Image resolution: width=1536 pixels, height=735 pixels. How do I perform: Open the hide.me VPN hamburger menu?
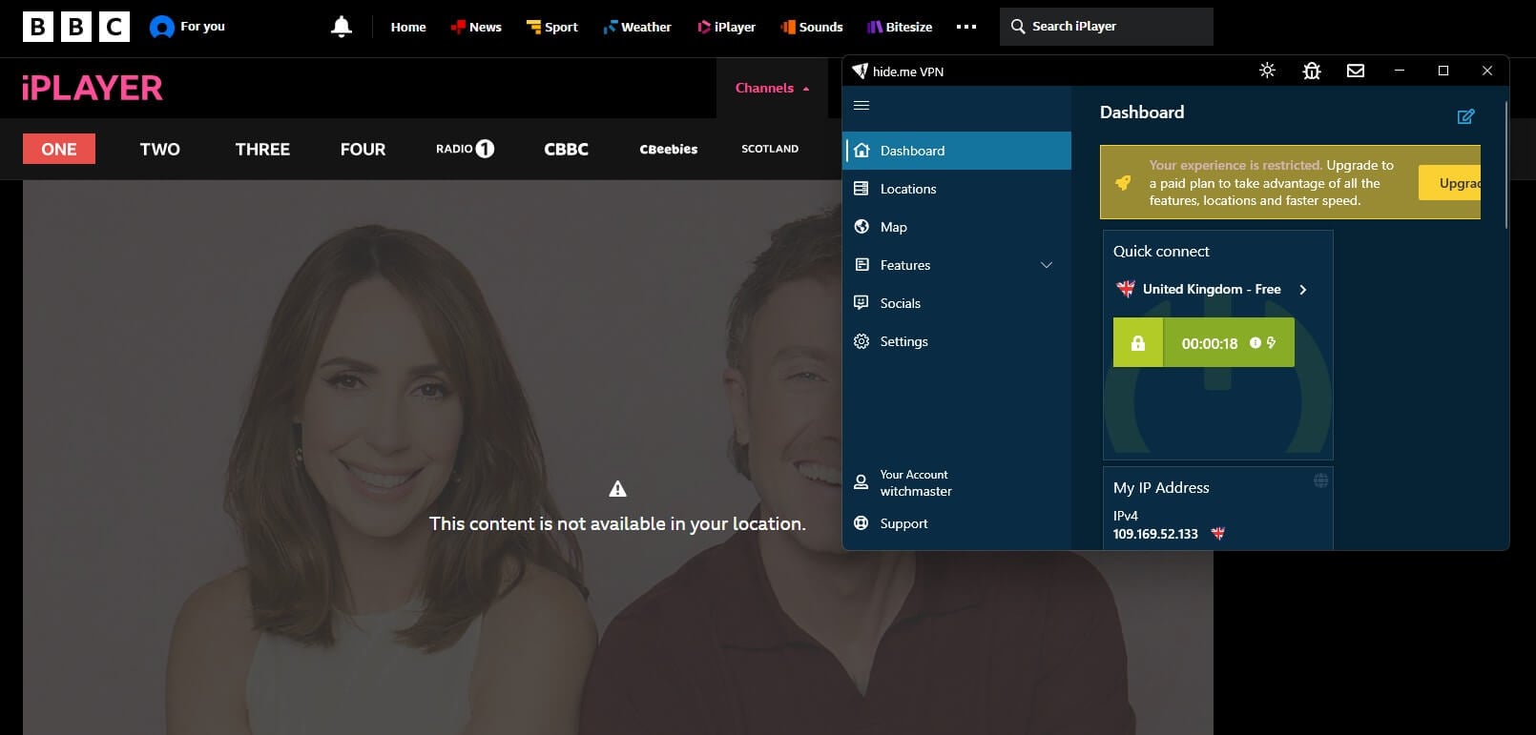pos(861,105)
